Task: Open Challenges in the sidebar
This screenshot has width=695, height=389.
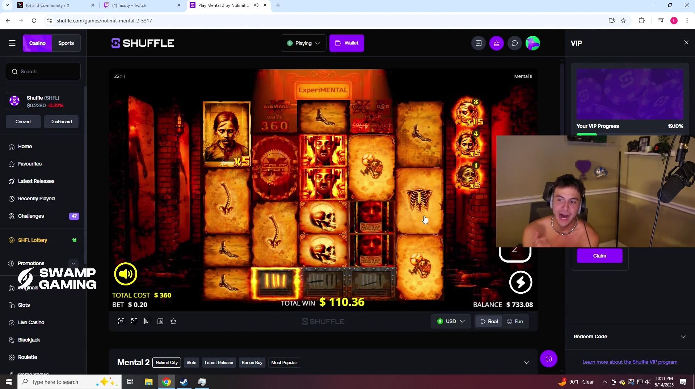Action: click(x=31, y=216)
